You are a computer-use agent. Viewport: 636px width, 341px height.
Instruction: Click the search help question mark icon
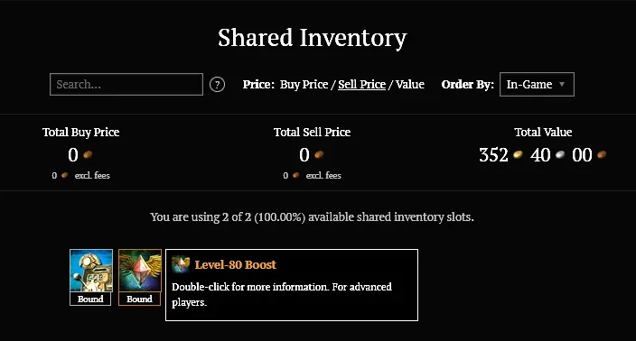217,84
